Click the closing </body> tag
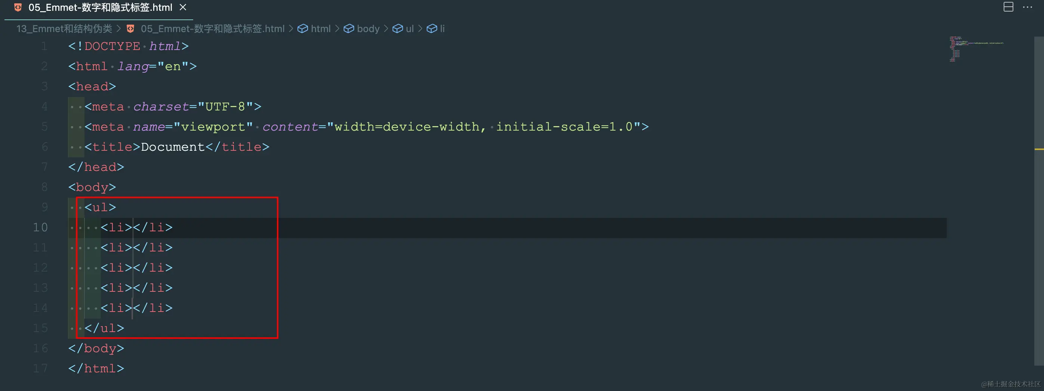The image size is (1044, 391). click(x=96, y=348)
